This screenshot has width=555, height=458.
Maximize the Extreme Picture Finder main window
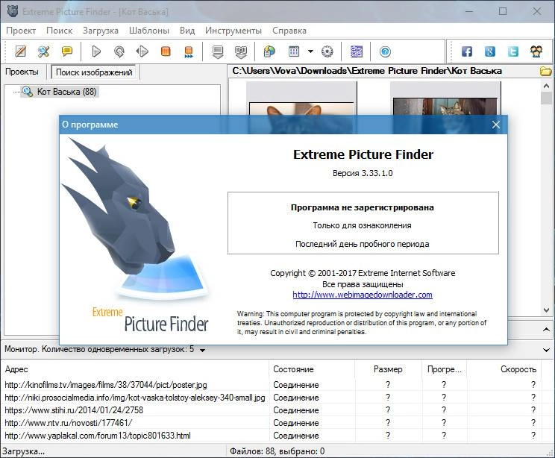click(503, 11)
